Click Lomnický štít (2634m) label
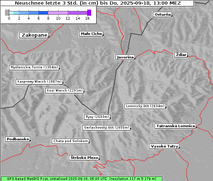Viewport: 213px width, 181px height. 145,106
